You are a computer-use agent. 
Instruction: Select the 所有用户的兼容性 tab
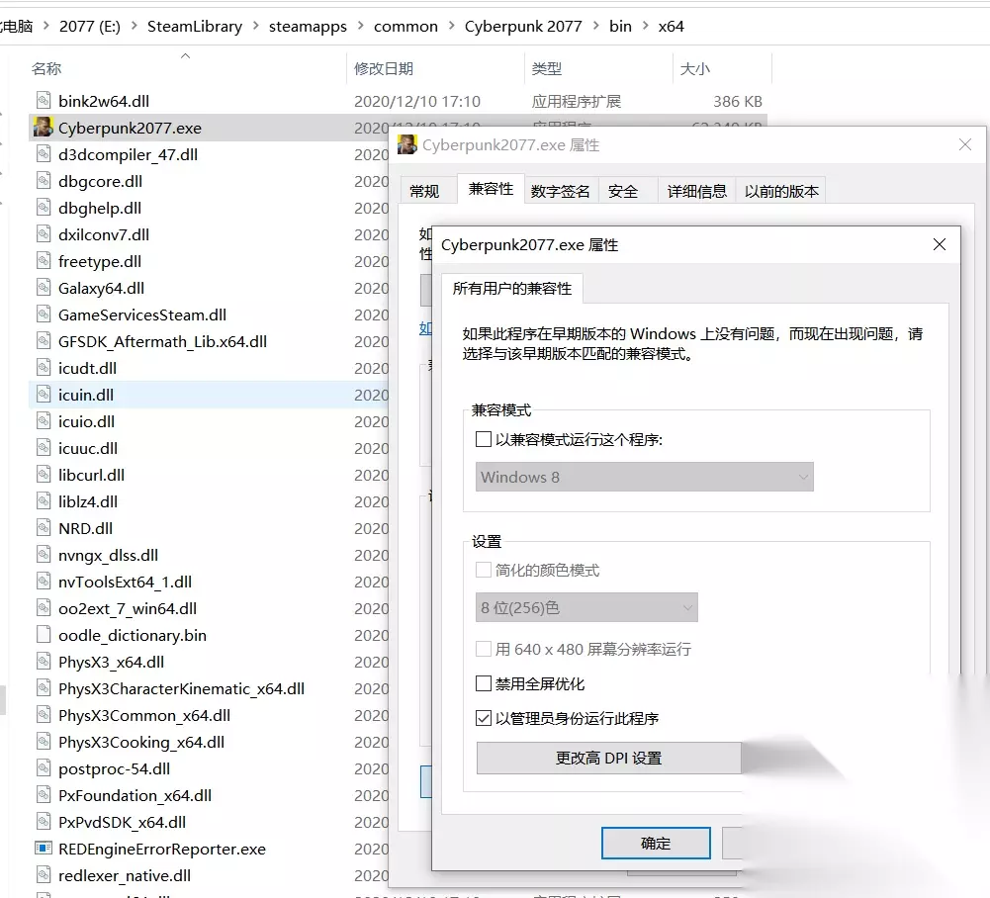tap(511, 288)
